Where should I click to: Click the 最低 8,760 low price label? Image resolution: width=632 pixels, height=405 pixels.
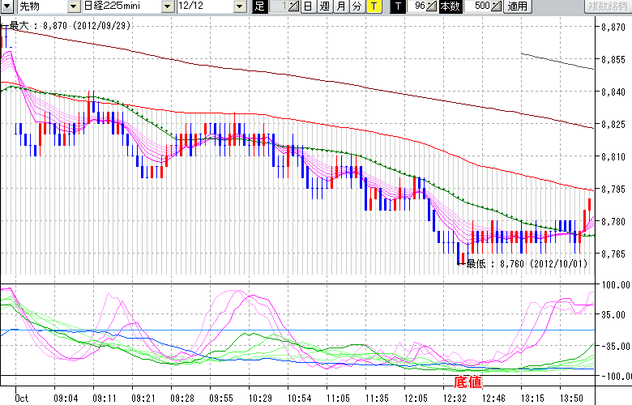(512, 263)
